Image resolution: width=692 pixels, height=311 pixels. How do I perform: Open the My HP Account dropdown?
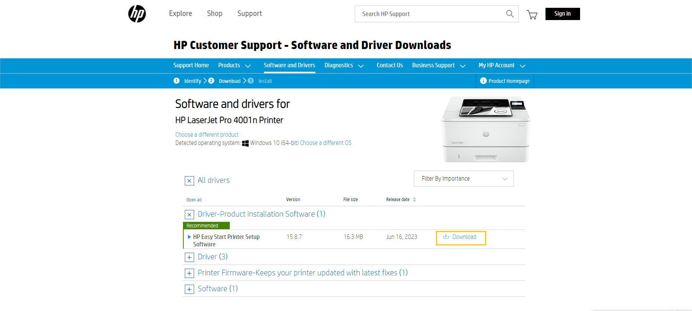coord(502,65)
